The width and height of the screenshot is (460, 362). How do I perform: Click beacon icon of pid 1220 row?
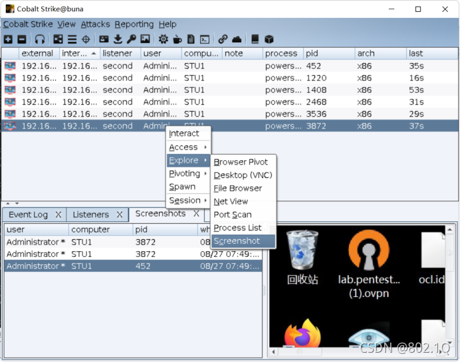(10, 78)
